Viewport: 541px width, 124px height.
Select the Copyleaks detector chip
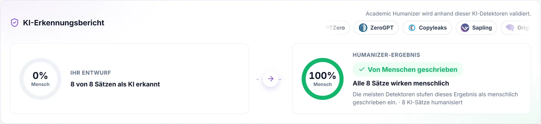pos(427,28)
